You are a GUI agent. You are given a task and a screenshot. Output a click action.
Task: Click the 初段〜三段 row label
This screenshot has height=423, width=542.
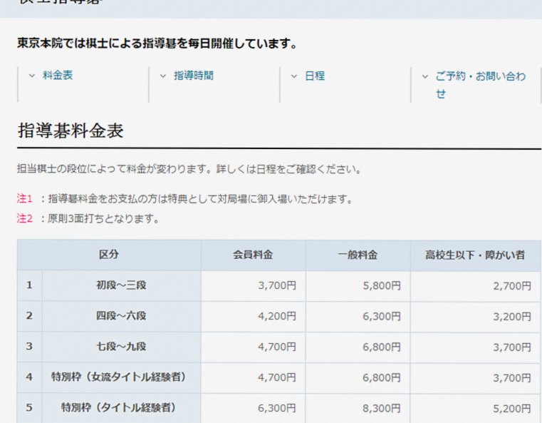[121, 285]
